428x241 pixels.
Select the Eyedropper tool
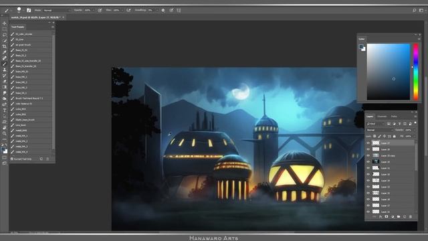click(5, 52)
